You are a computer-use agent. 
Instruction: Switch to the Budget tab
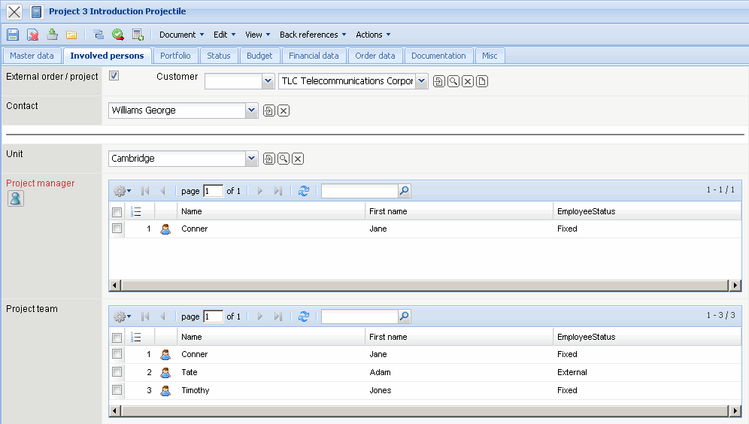[259, 56]
